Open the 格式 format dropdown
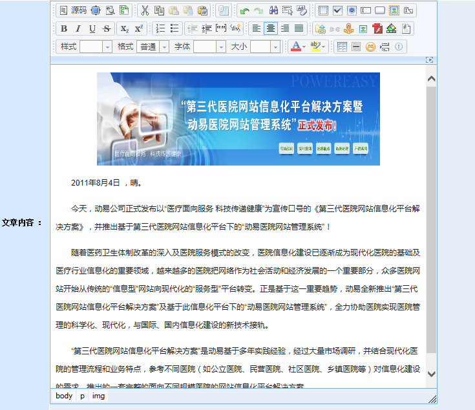Image resolution: width=475 pixels, height=410 pixels. [164, 47]
